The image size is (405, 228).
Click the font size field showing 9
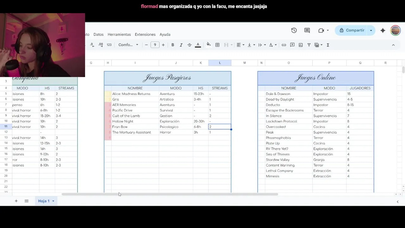155,45
